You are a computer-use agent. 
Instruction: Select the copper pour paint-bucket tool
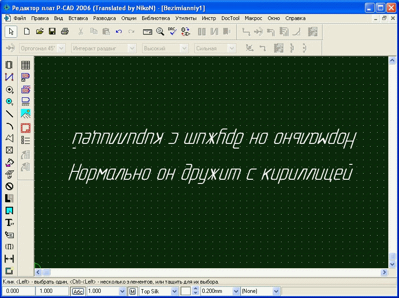coord(9,163)
